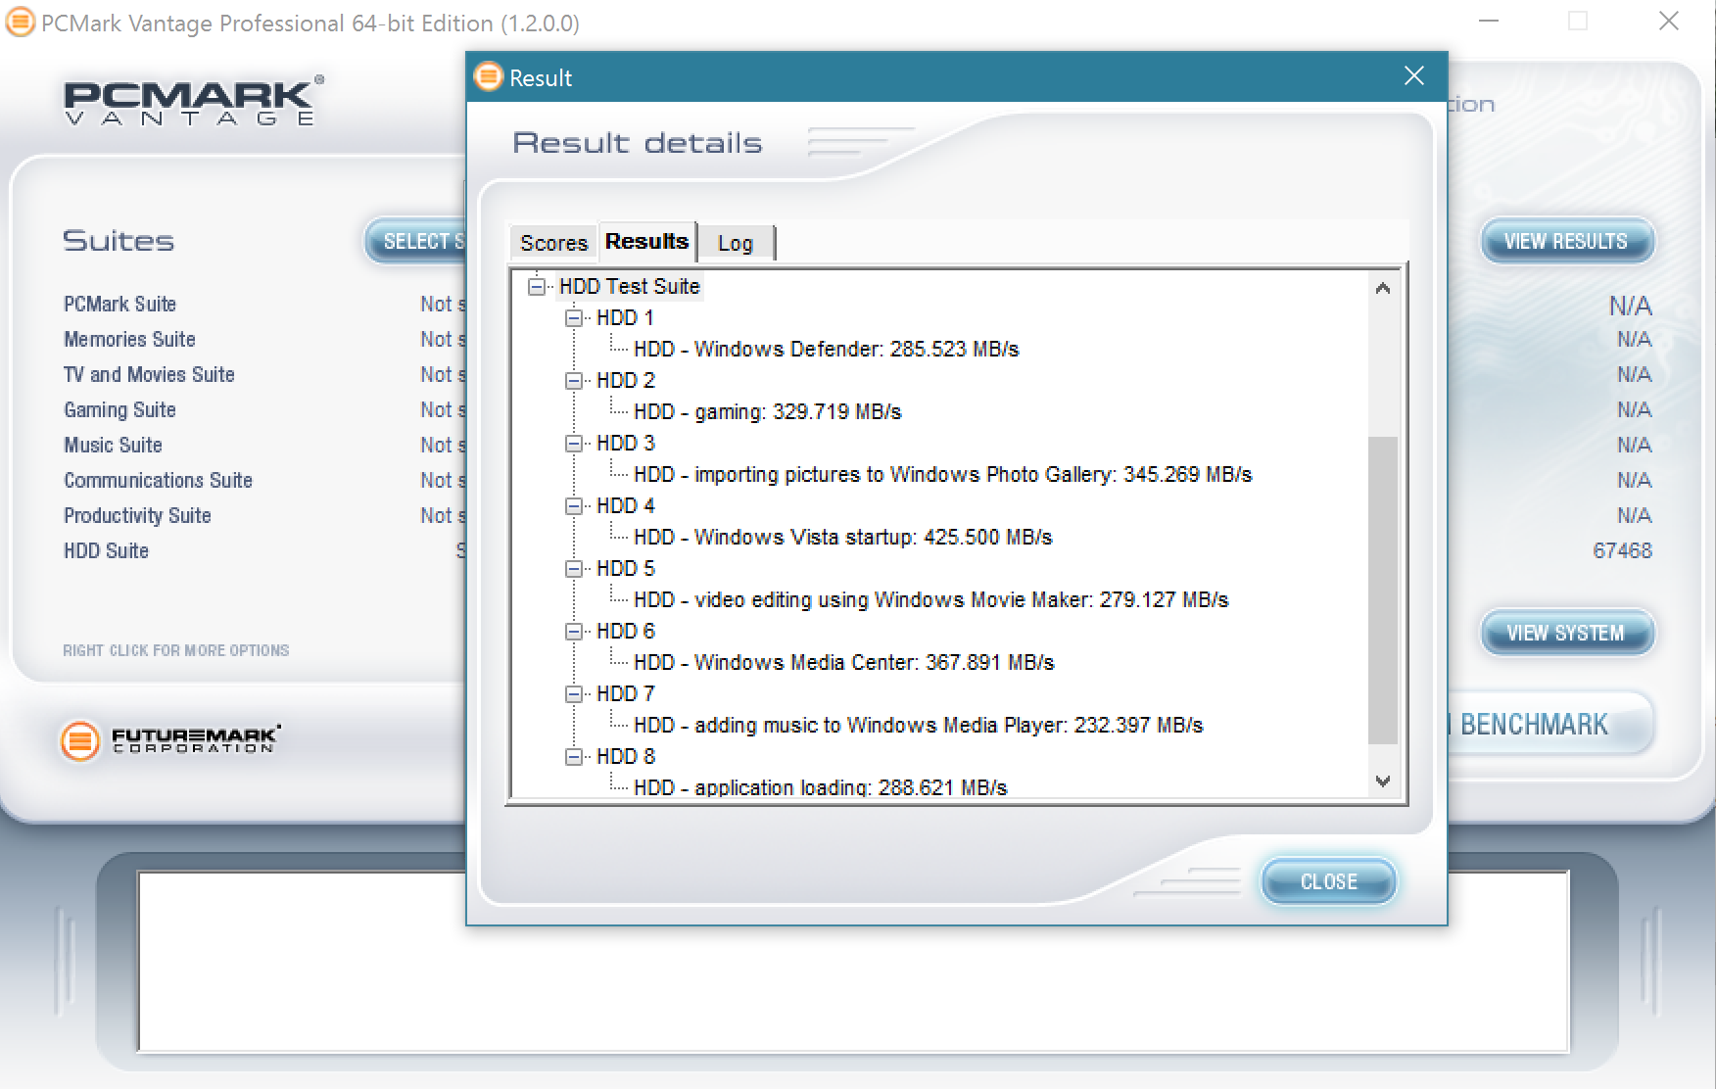This screenshot has height=1089, width=1716.
Task: Collapse the HDD 8 node expander
Action: (x=573, y=757)
